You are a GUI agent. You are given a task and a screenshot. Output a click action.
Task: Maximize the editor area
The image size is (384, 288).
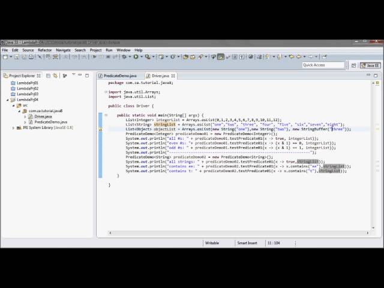pos(376,76)
